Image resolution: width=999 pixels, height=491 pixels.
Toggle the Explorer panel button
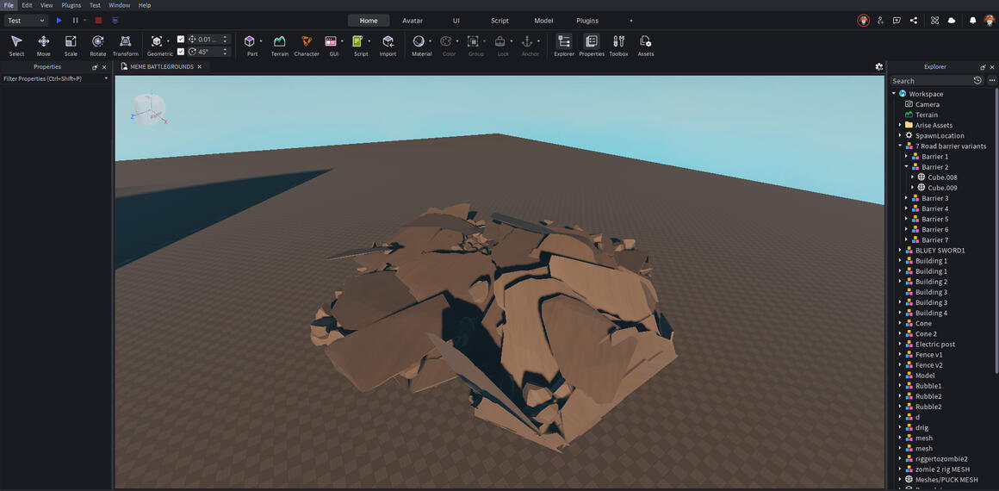point(564,46)
